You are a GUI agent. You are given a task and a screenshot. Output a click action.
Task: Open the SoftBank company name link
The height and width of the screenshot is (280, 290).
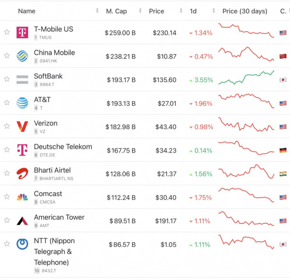(x=48, y=76)
